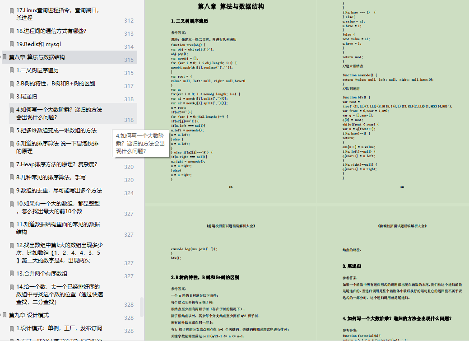Click bookmark icon beside 12.找出数组中第k大 entry
The width and height of the screenshot is (469, 341).
12,246
